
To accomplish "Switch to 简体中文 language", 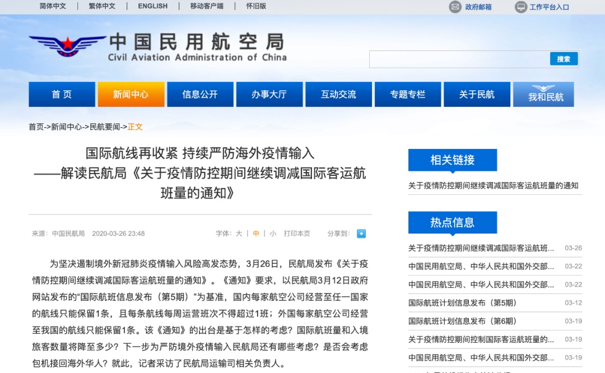I will (x=53, y=6).
